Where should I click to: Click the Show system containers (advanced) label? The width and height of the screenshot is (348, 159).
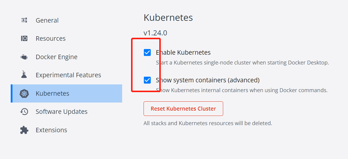tap(208, 80)
